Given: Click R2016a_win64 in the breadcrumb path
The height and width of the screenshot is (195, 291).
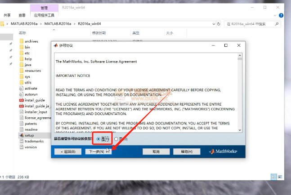Looking at the screenshot, I should click(89, 24).
